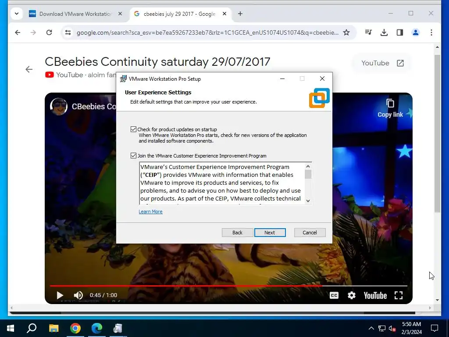Close the cbeebies Google search tab

point(224,14)
